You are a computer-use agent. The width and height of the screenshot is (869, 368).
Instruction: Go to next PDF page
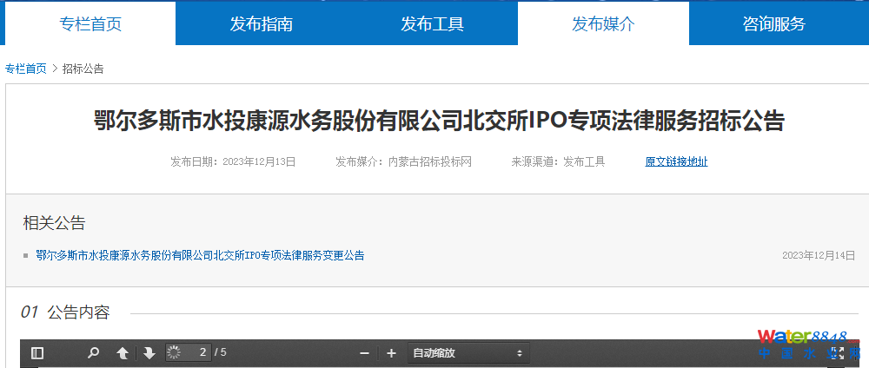(149, 353)
